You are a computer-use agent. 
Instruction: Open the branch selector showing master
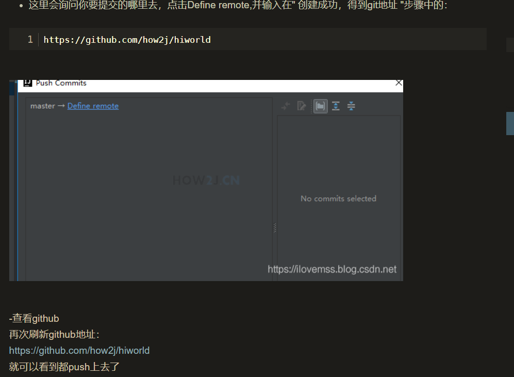click(x=43, y=106)
